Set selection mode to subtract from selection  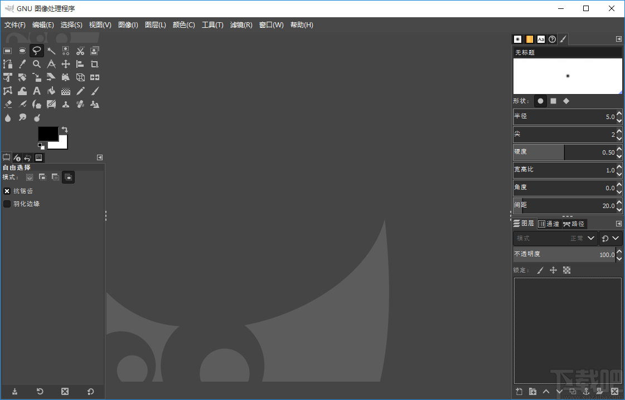(55, 177)
